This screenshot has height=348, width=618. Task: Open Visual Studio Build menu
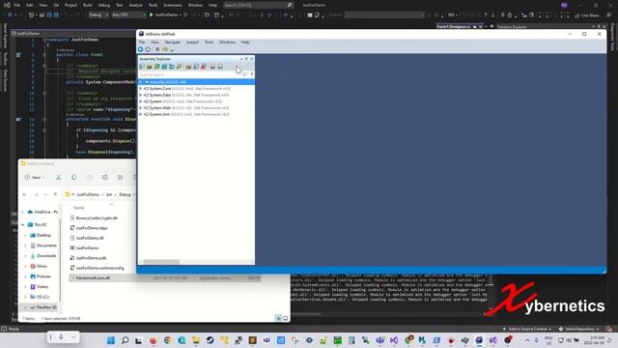pos(88,5)
